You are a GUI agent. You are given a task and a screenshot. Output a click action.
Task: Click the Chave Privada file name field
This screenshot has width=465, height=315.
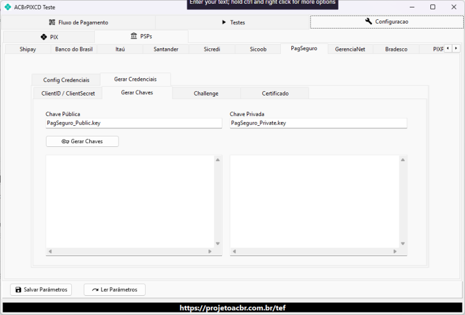[x=318, y=123]
